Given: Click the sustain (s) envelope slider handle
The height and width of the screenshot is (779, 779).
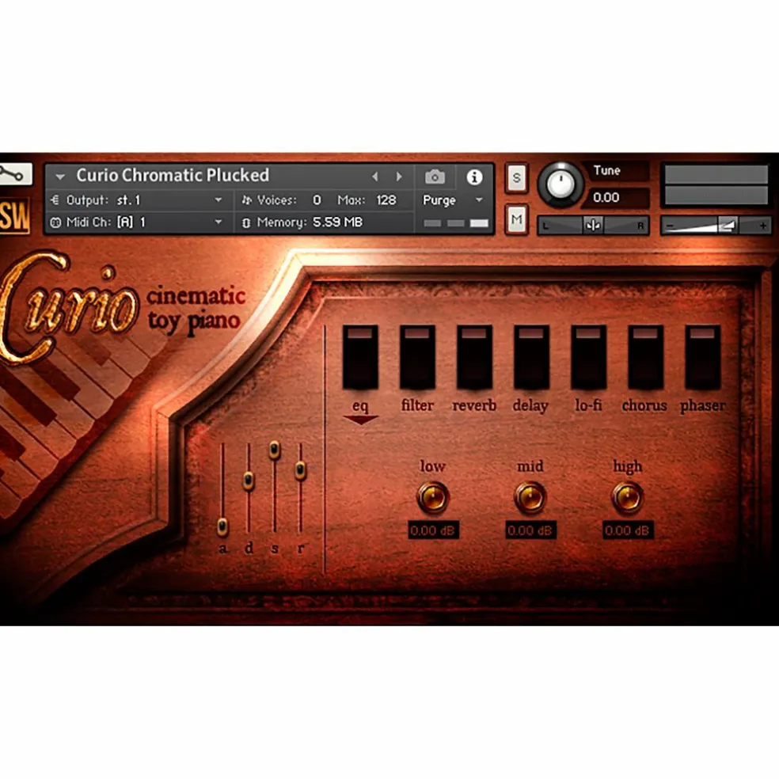Looking at the screenshot, I should point(274,450).
